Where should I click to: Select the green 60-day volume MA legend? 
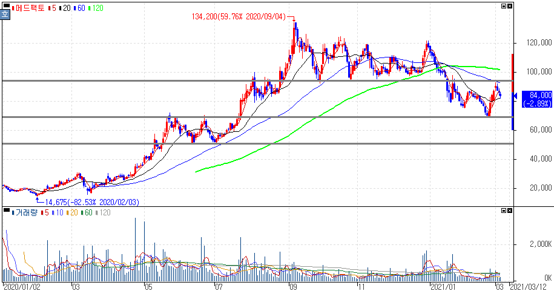pos(87,212)
